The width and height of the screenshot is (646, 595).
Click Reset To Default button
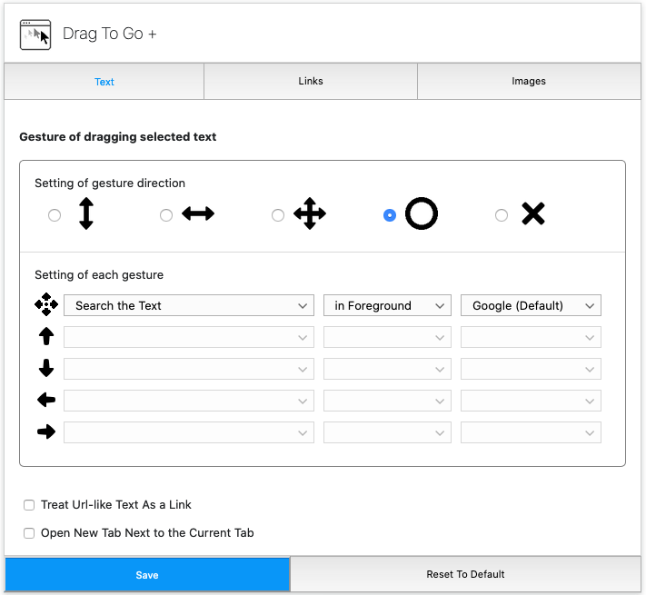point(465,574)
